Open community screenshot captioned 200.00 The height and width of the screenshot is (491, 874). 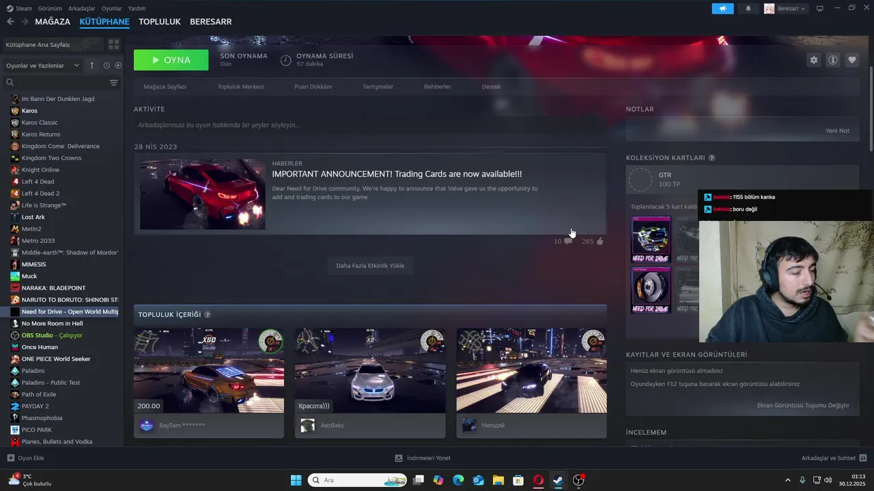209,370
